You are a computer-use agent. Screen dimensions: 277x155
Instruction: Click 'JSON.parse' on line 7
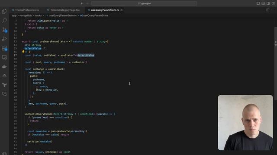point(44,21)
